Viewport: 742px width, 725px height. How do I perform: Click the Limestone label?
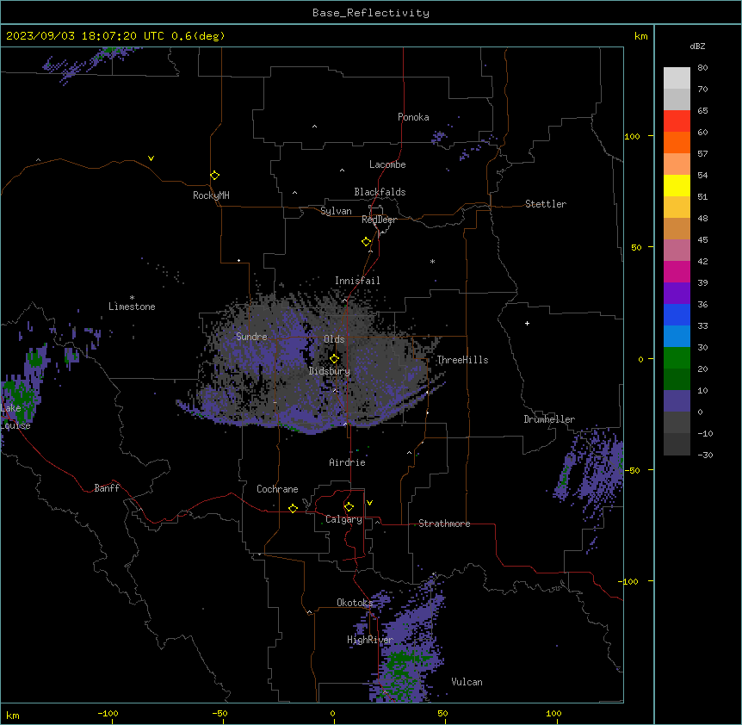click(x=132, y=307)
